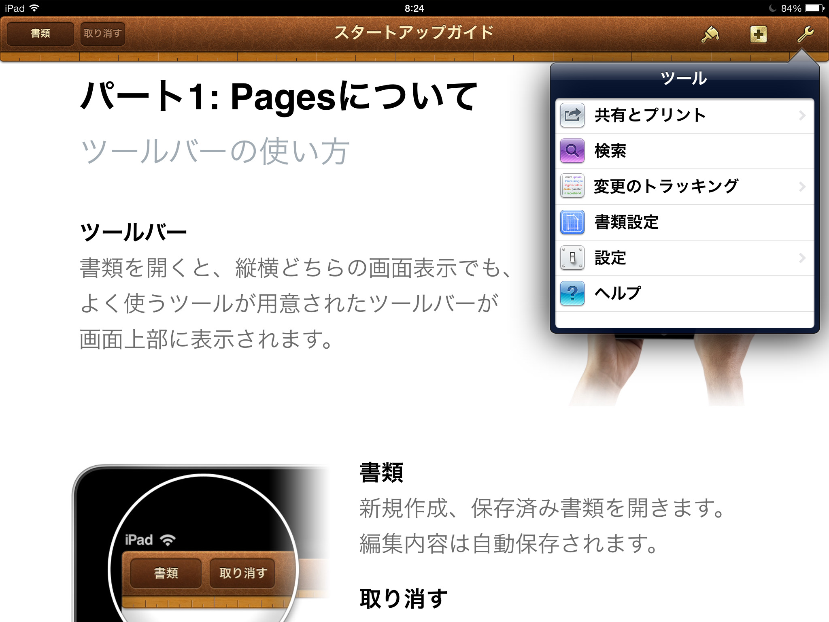Image resolution: width=829 pixels, height=622 pixels.
Task: Tap the 設定 switch icon
Action: [572, 258]
